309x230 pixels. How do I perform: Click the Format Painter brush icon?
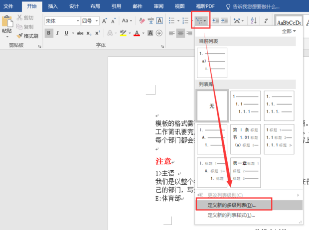(x=19, y=36)
